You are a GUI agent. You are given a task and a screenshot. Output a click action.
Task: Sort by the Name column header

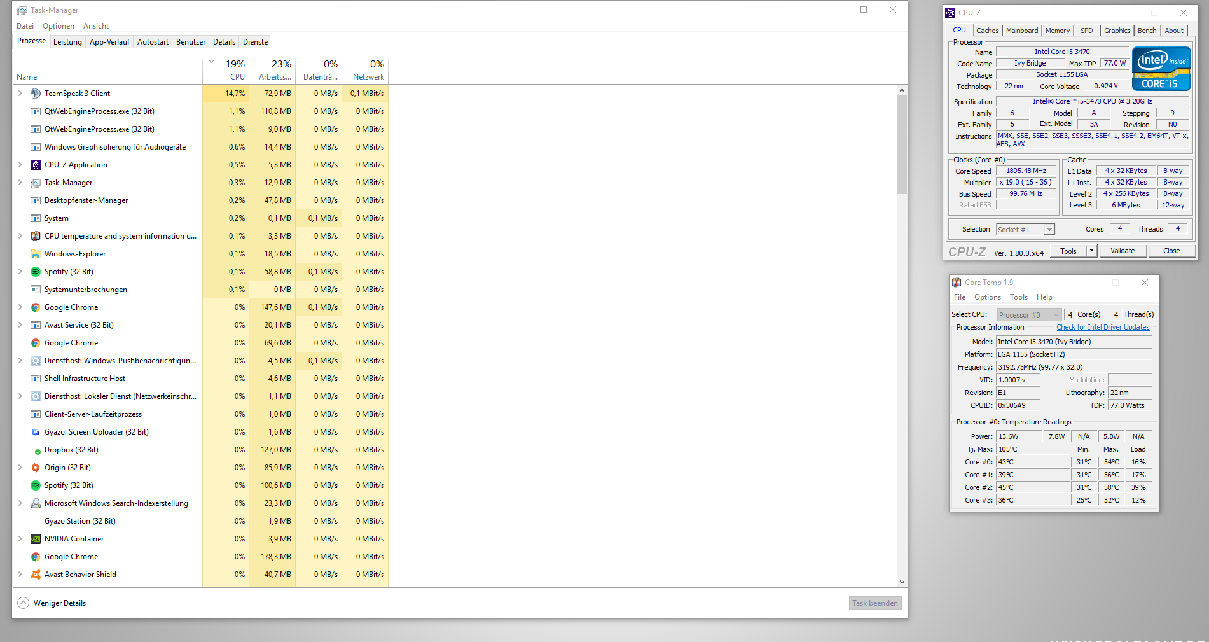107,69
